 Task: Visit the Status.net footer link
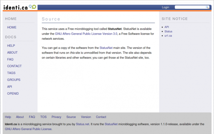(x=82, y=124)
